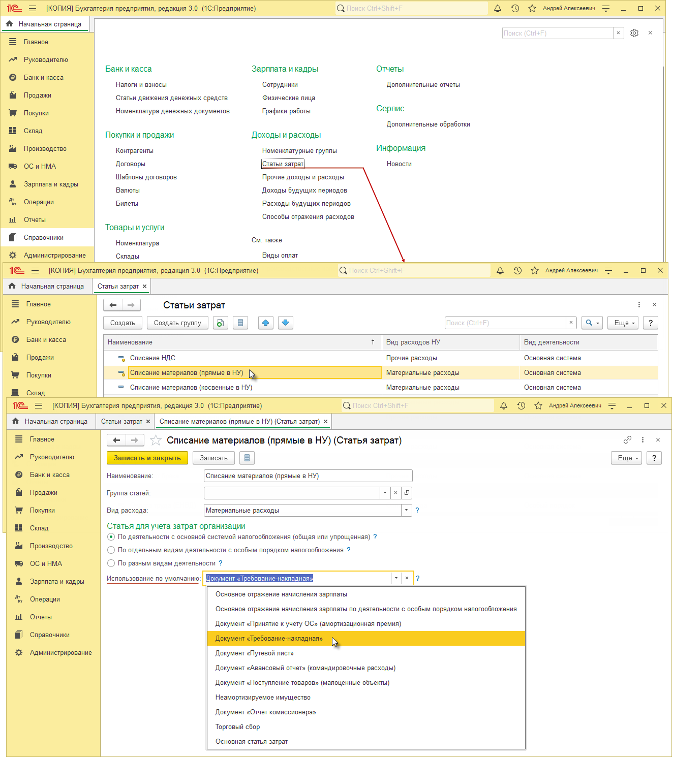
Task: Open search options dropdown in Статьи затрат
Action: [x=592, y=323]
